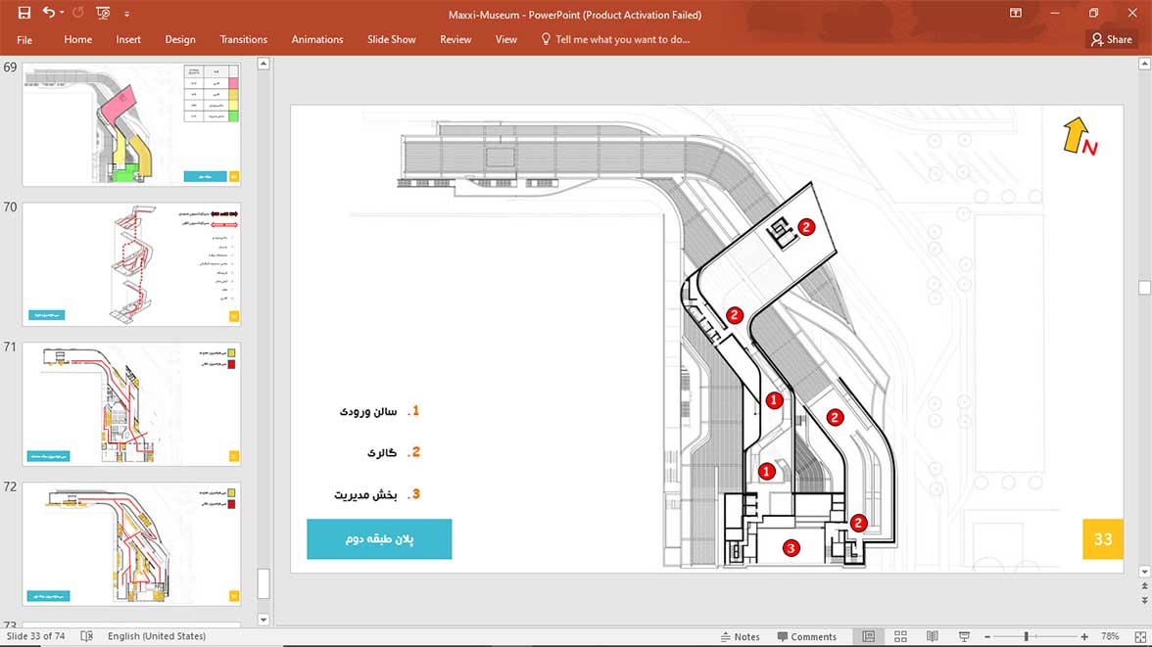Open the Slide Show tab
1152x647 pixels.
(392, 40)
